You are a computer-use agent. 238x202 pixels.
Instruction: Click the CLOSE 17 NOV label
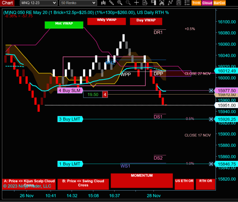[198, 135]
